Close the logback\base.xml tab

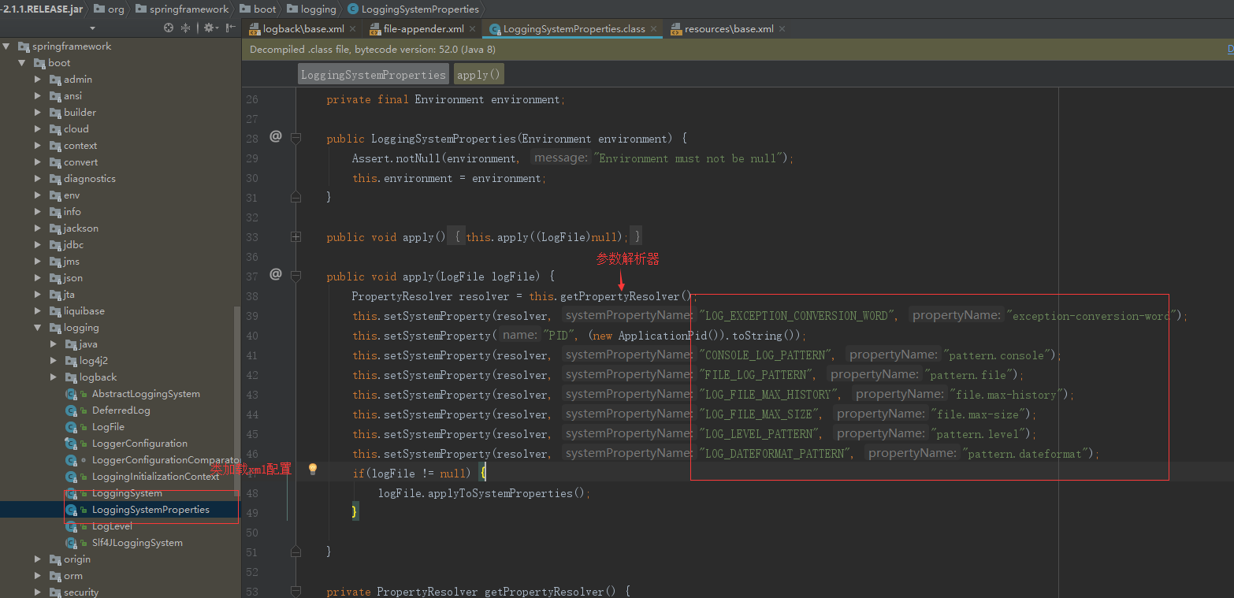352,29
